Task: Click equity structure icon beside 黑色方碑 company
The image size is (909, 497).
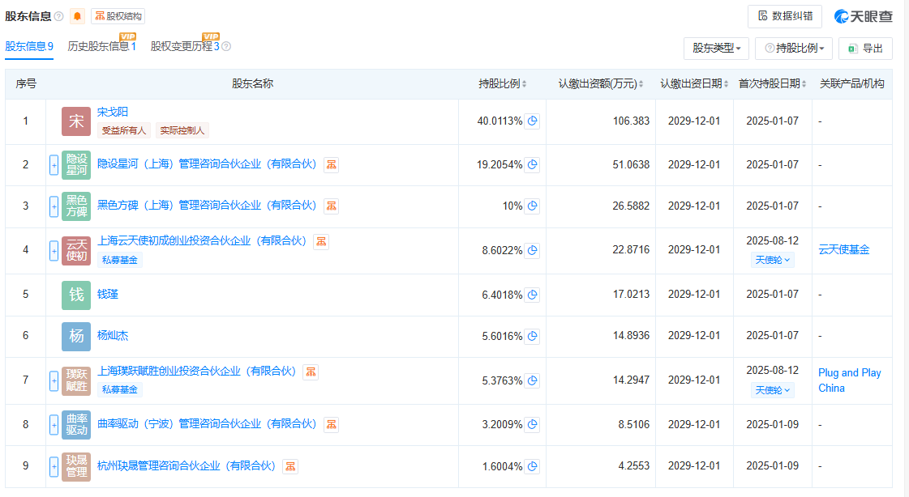Action: [331, 206]
